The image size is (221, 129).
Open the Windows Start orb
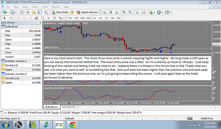(x=6, y=125)
